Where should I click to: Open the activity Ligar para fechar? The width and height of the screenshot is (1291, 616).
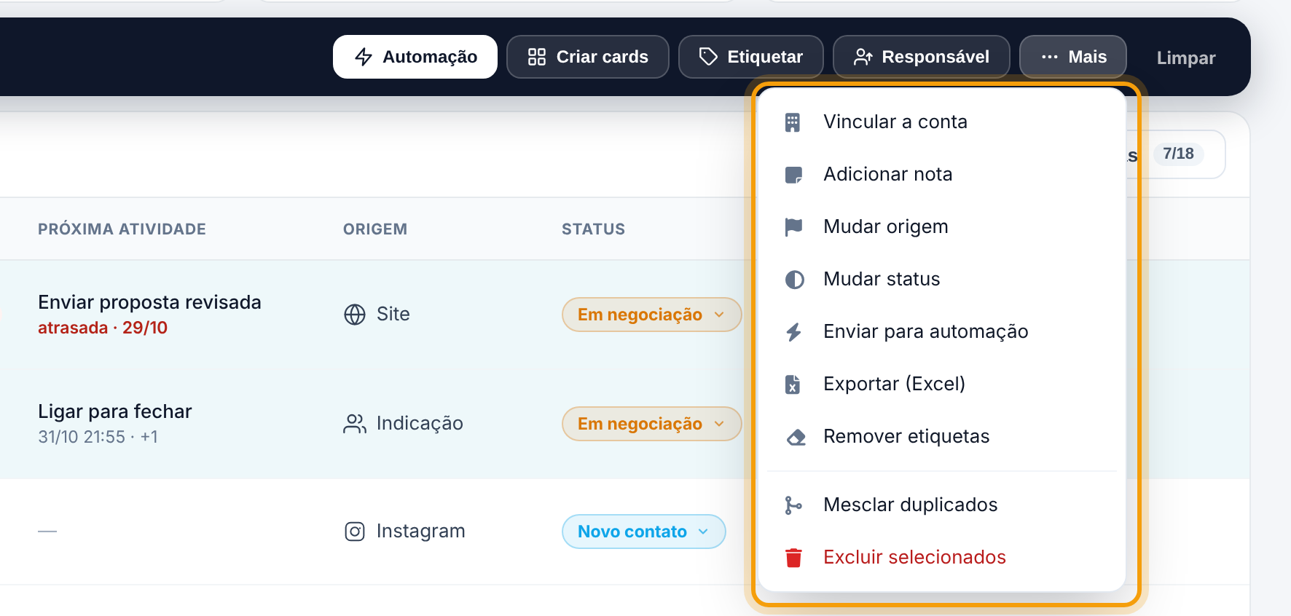(115, 411)
